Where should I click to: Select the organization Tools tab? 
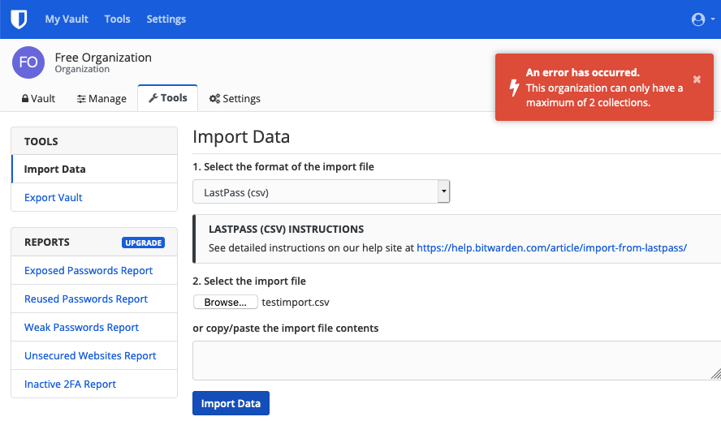tap(168, 97)
